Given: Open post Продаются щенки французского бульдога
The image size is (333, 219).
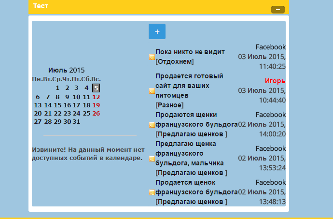Looking at the screenshot, I should coord(196,119).
